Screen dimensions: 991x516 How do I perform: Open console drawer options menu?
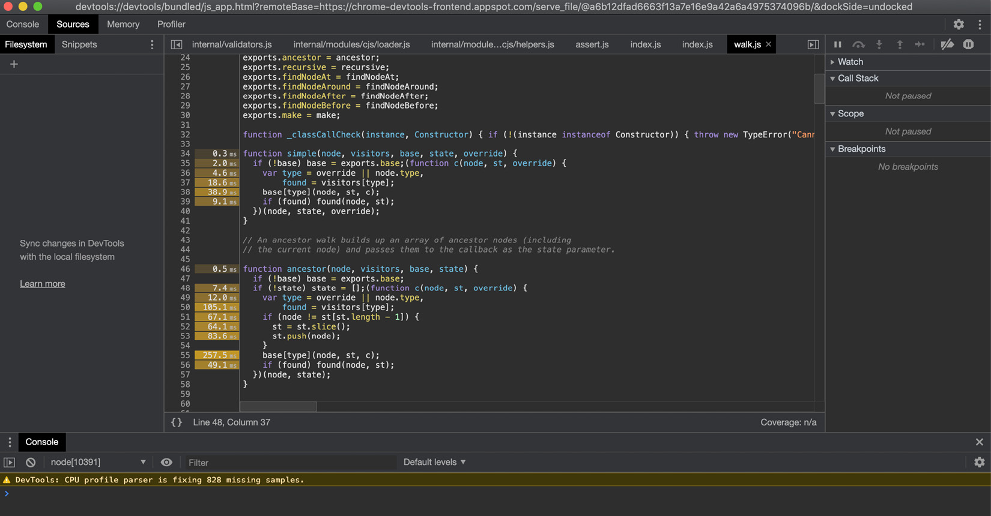(x=10, y=442)
